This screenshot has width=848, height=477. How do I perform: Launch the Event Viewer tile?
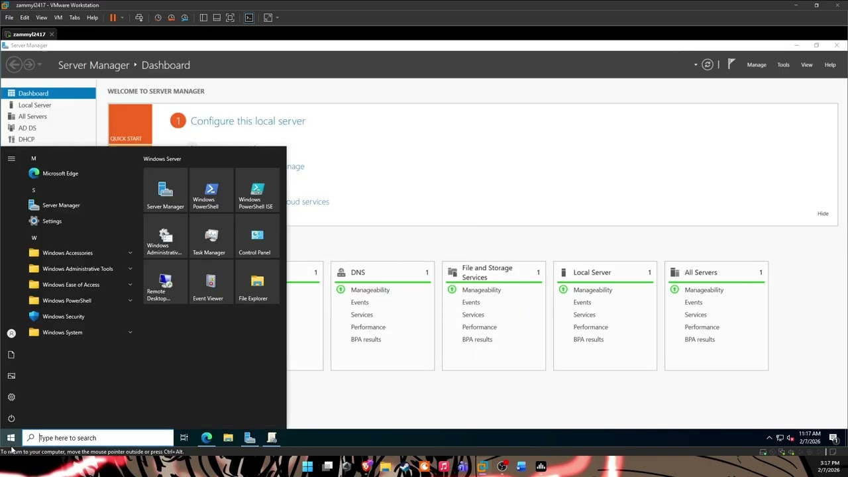click(x=211, y=282)
